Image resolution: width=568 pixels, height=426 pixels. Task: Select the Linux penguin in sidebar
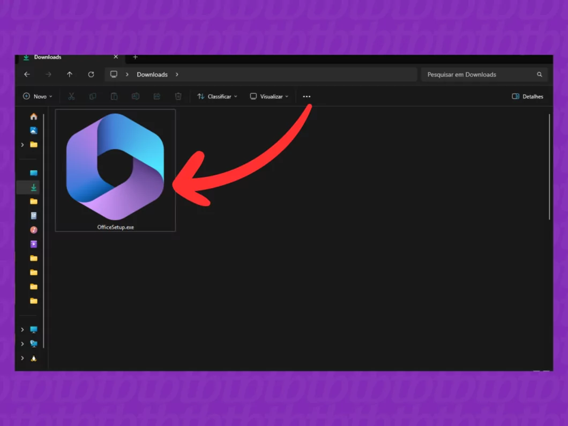[x=34, y=358]
